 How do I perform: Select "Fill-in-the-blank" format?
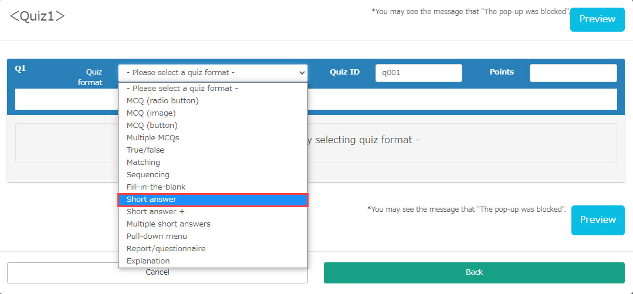point(156,187)
